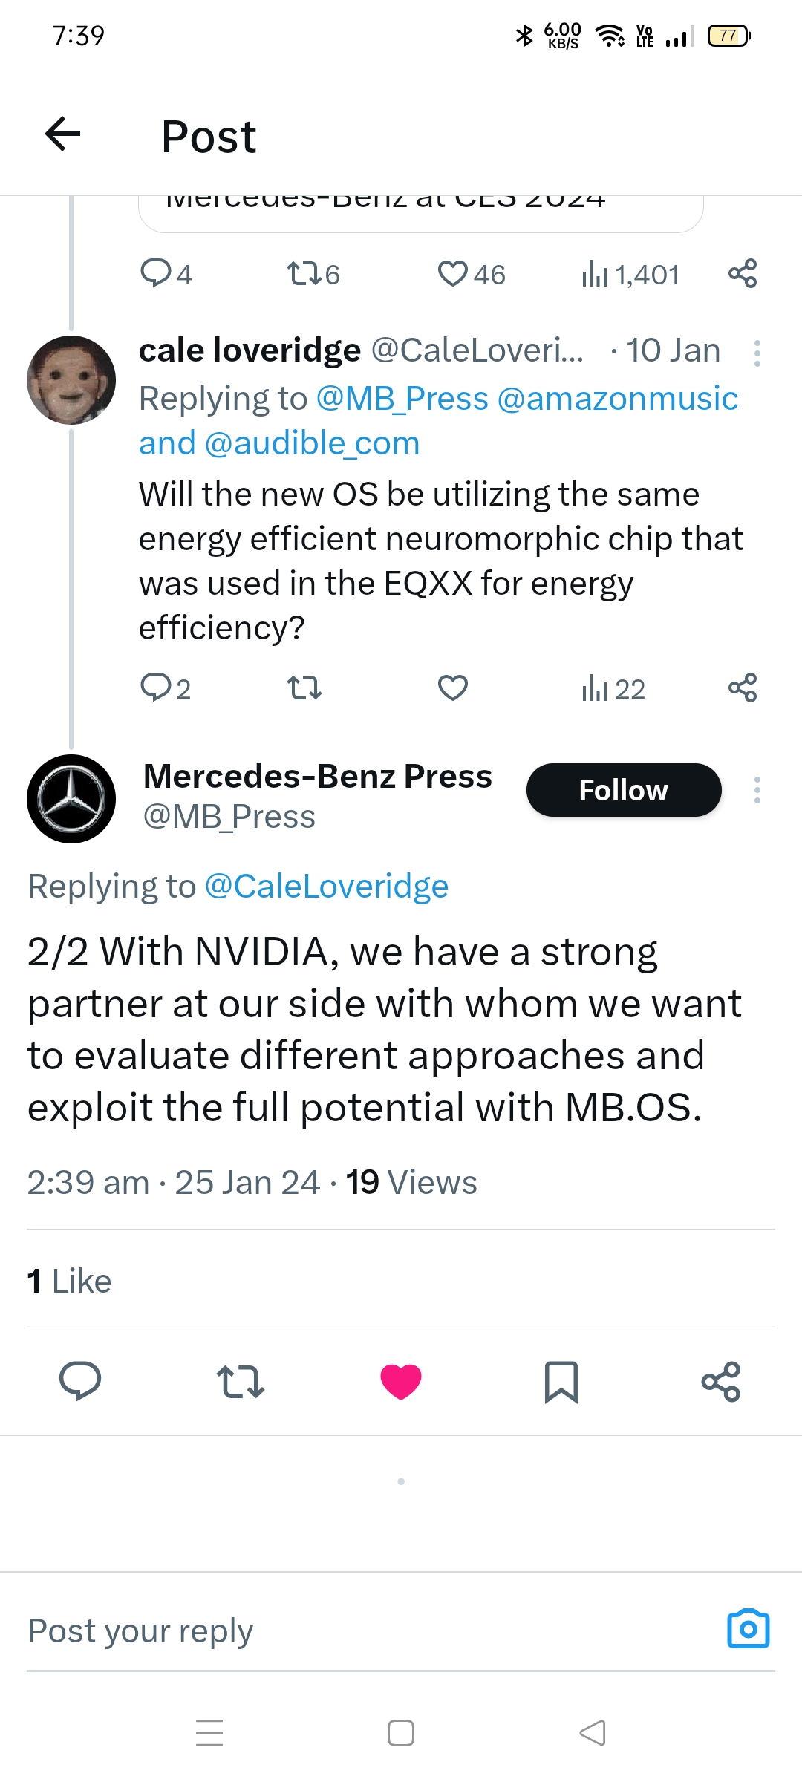The width and height of the screenshot is (802, 1782).
Task: Open more options for Mercedes-Benz Press post
Action: tap(757, 790)
